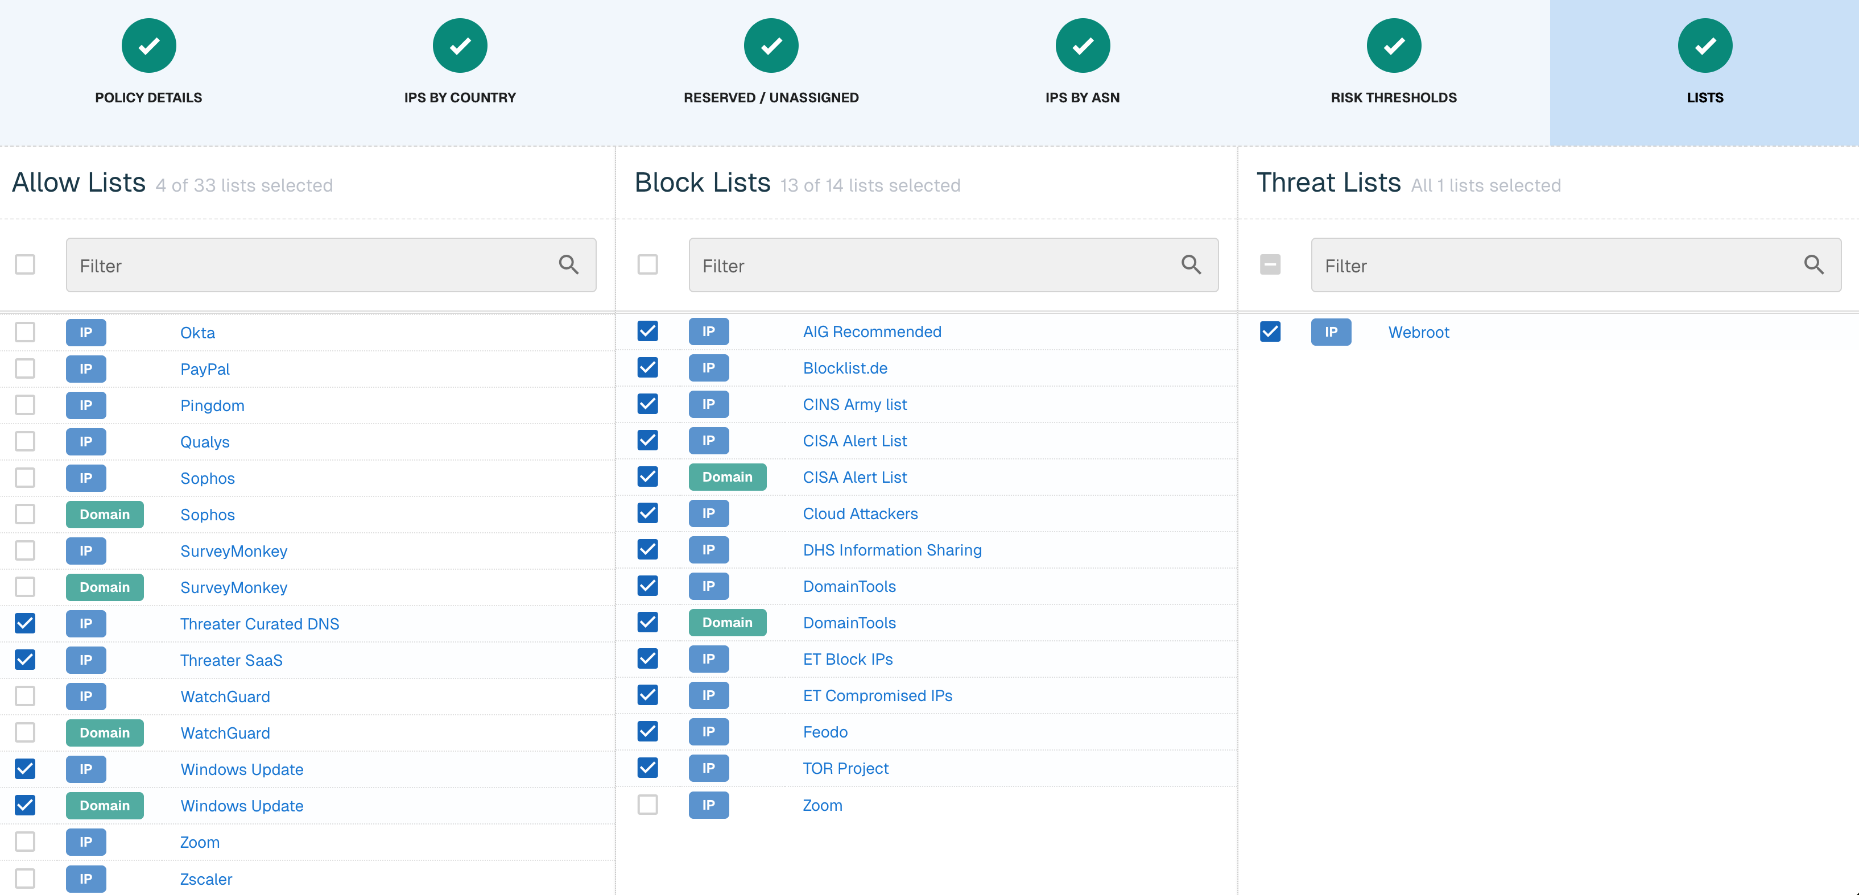Click the Domain badge beside WatchGuard
This screenshot has height=895, width=1859.
coord(105,733)
